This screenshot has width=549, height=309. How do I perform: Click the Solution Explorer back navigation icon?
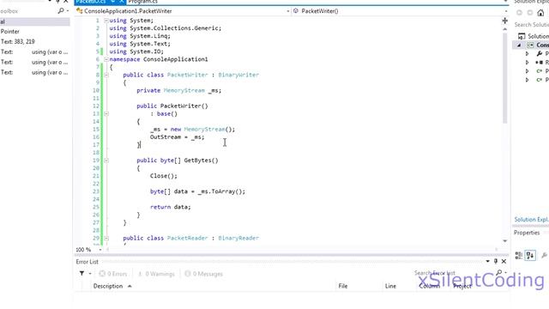[519, 13]
